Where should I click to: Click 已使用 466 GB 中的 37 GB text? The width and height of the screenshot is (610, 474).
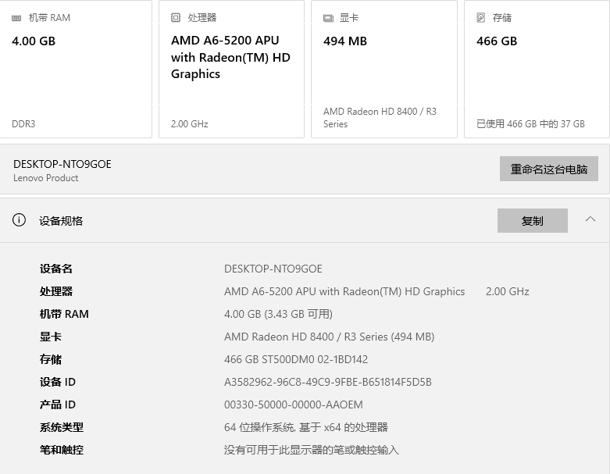(x=530, y=124)
